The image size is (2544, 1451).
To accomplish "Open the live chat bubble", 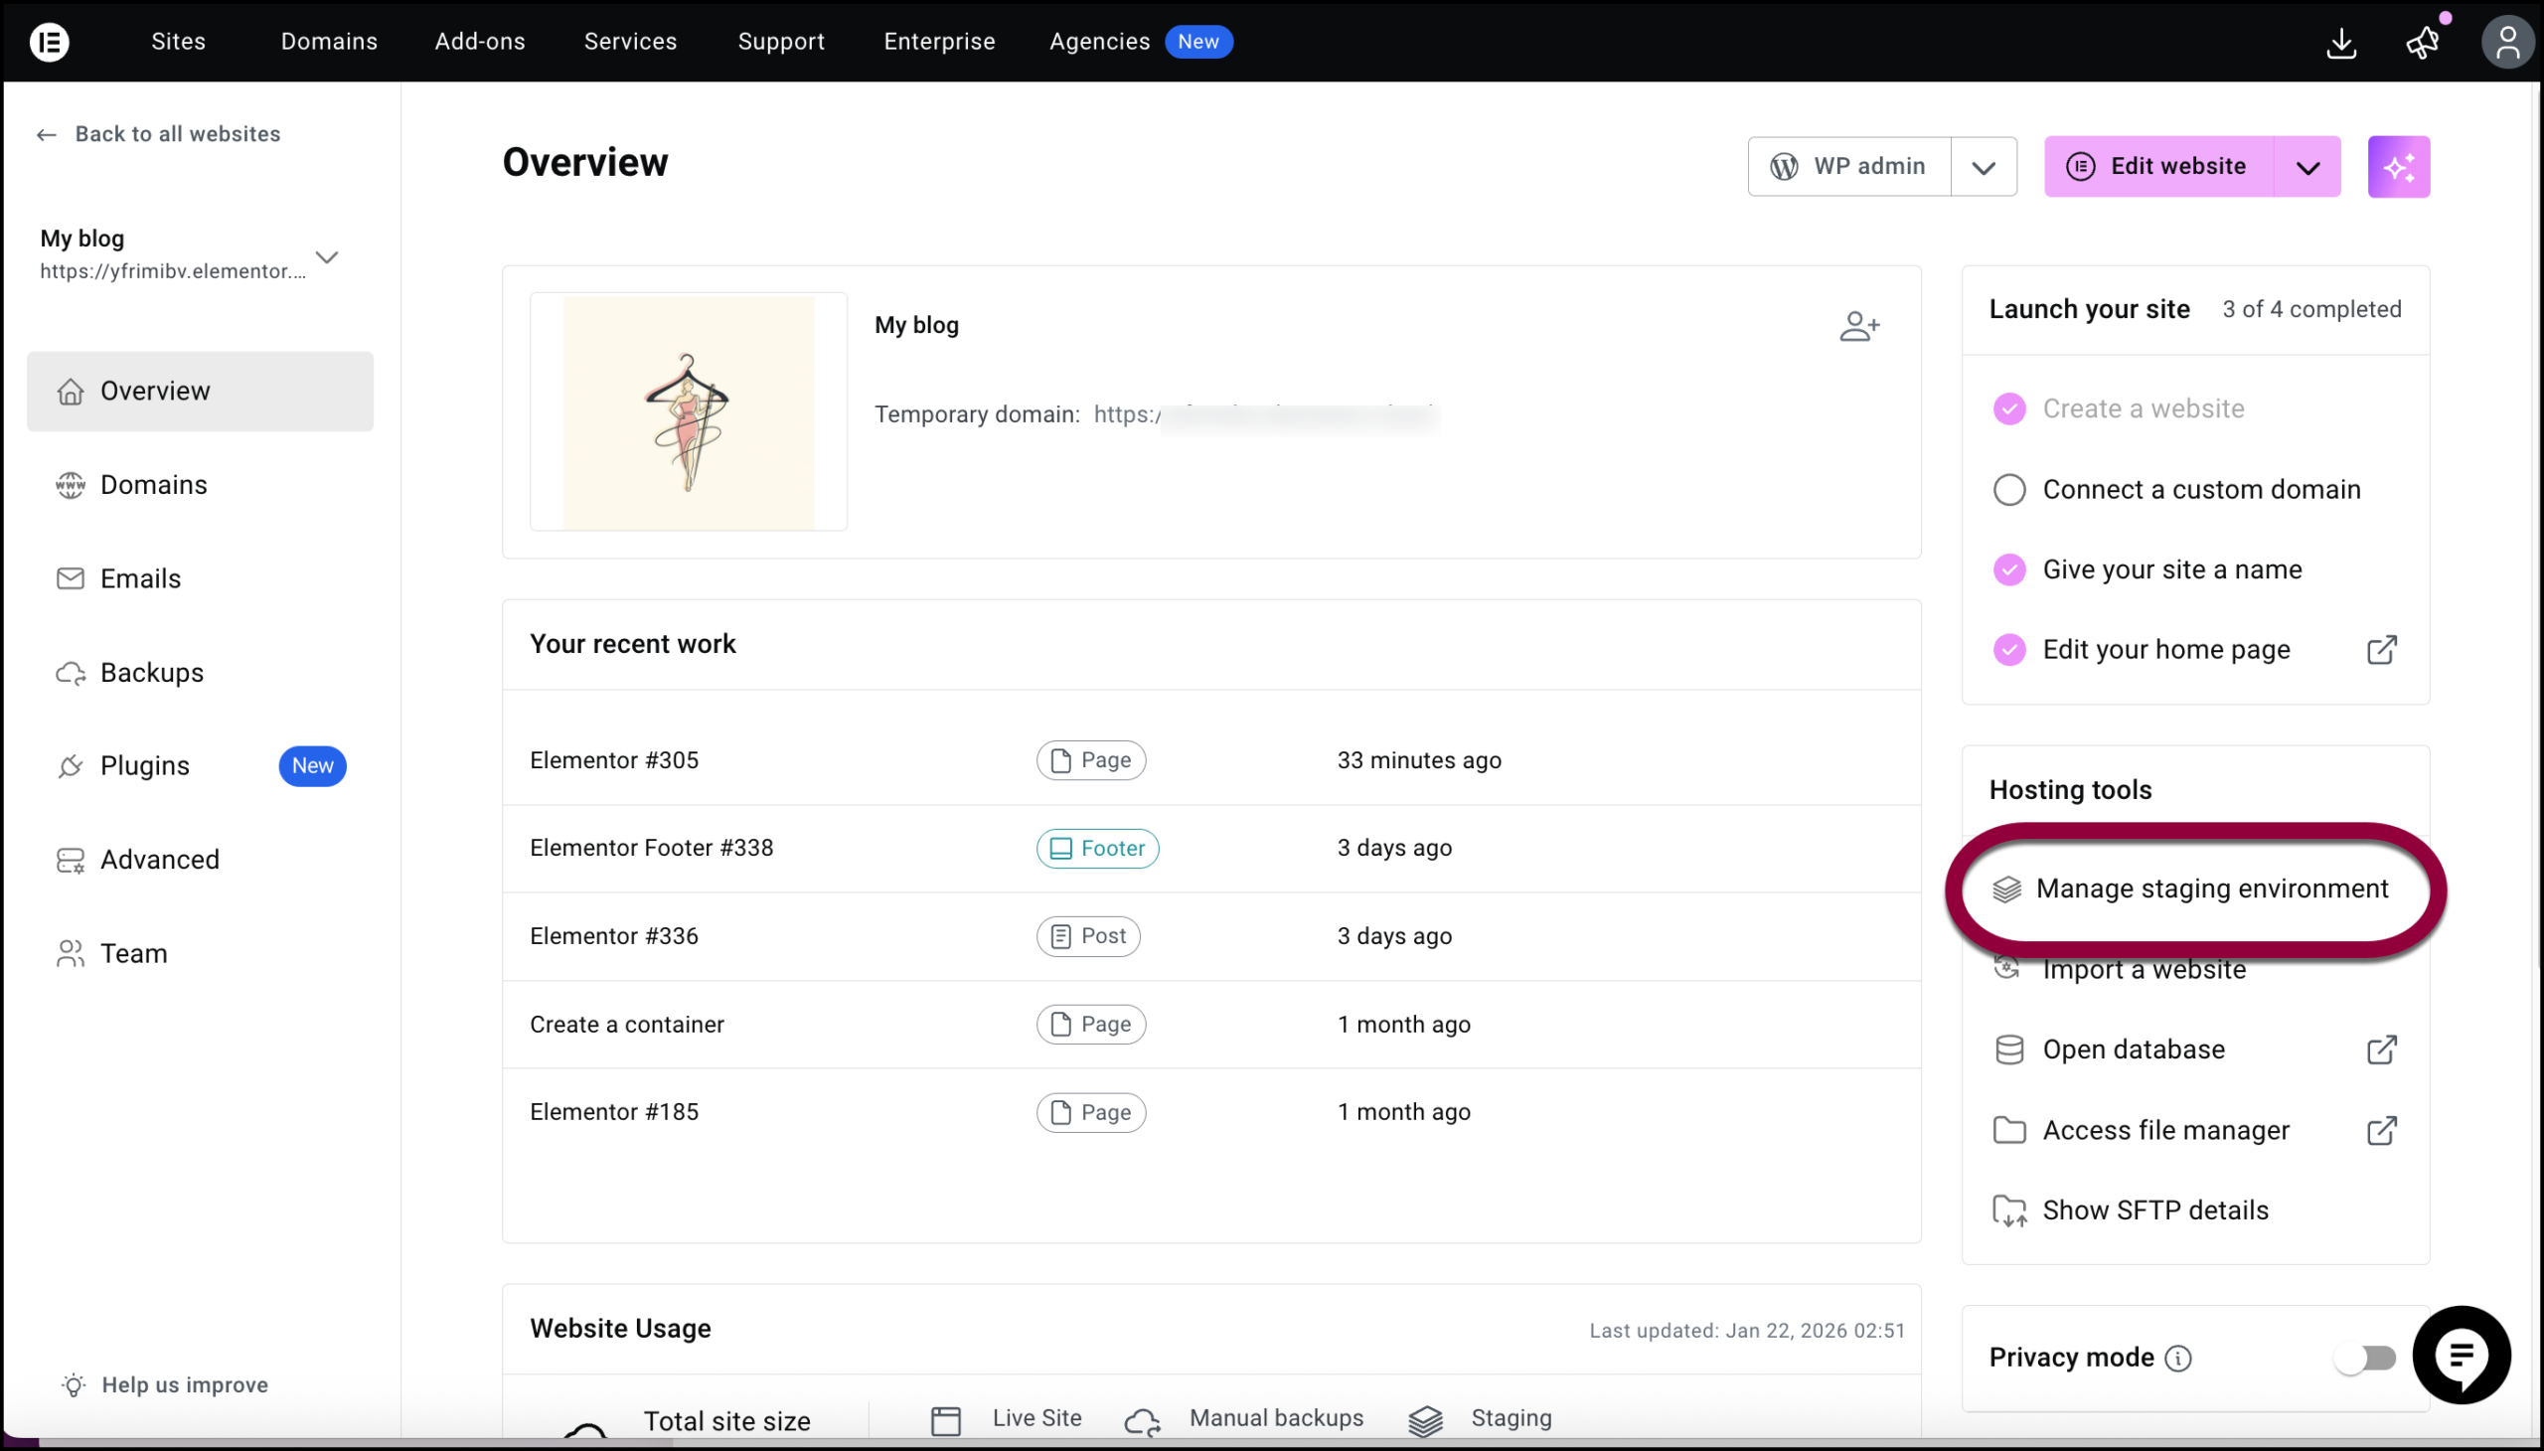I will (x=2461, y=1356).
